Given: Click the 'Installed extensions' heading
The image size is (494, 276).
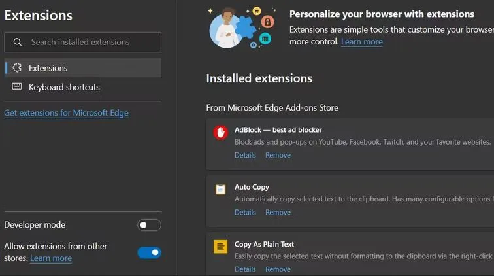Looking at the screenshot, I should [x=259, y=78].
